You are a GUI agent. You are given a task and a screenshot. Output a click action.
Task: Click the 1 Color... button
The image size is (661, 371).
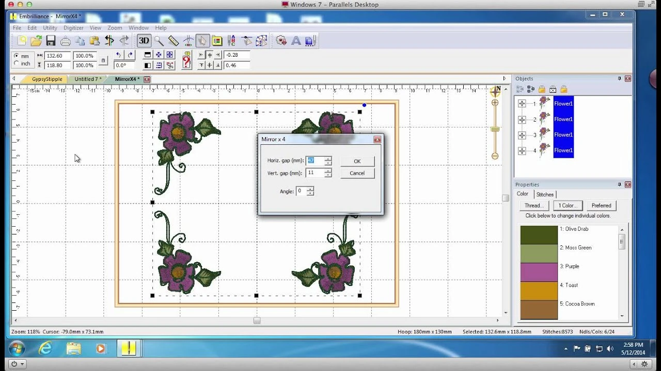(568, 206)
